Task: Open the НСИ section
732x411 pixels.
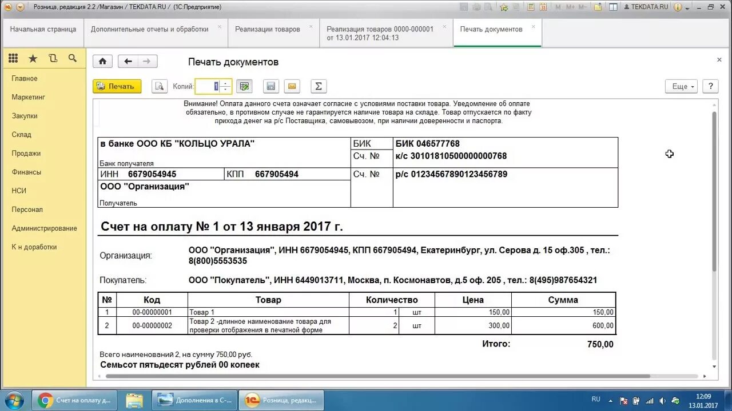Action: coord(19,191)
